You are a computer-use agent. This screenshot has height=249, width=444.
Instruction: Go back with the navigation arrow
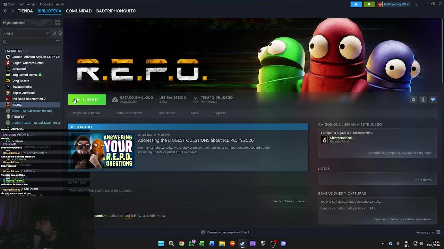pos(5,11)
